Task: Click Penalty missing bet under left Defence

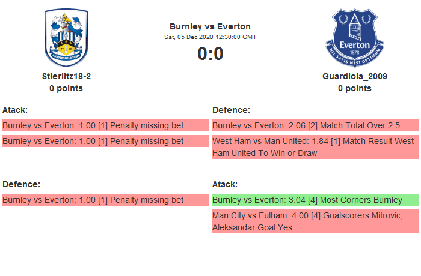Action: [93, 200]
